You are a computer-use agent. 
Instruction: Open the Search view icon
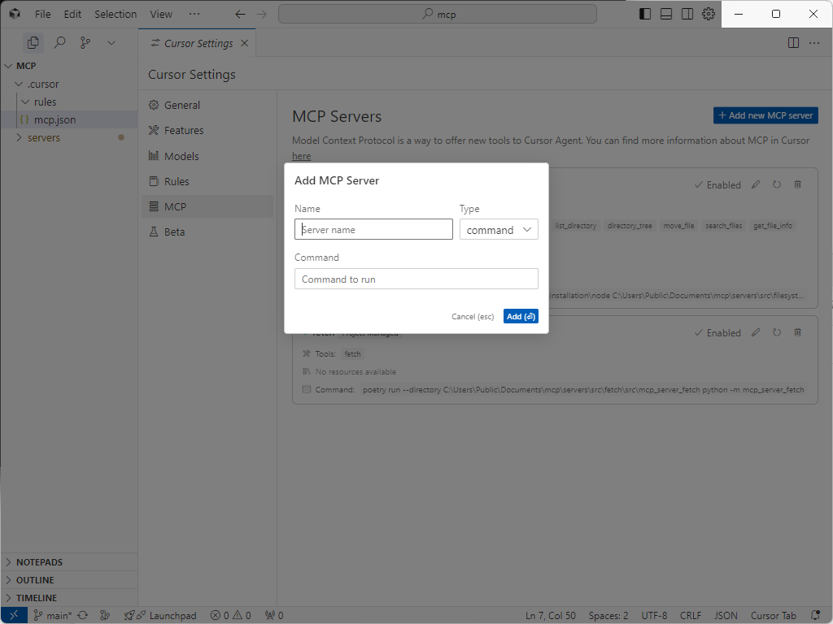pos(59,42)
